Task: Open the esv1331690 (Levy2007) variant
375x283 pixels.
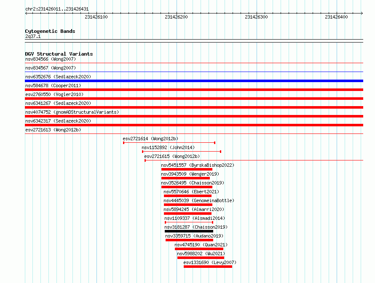Action: click(x=210, y=262)
